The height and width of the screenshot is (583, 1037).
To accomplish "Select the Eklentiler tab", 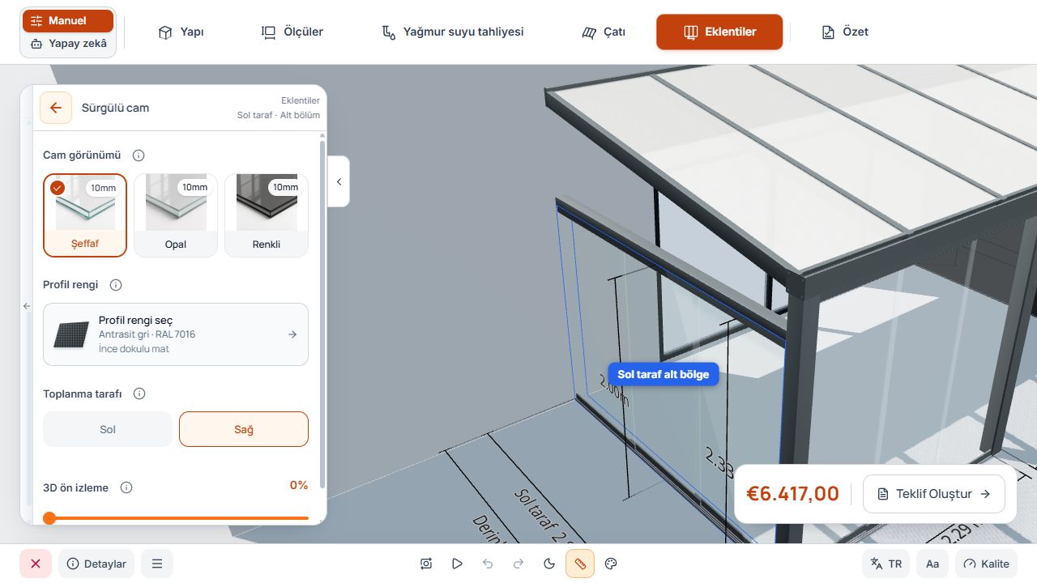I will point(719,32).
